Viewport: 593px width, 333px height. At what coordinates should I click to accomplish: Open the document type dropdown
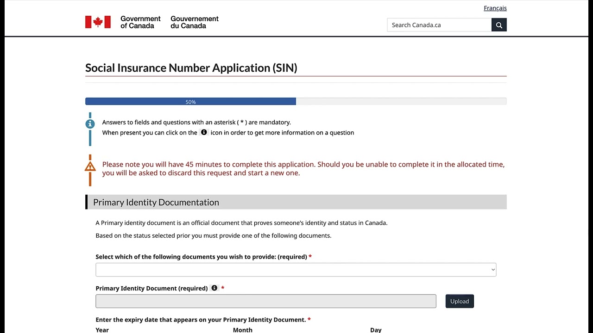click(x=296, y=270)
